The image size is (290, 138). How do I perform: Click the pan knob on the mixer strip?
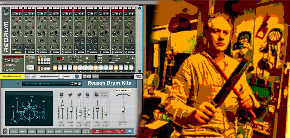(x=77, y=76)
